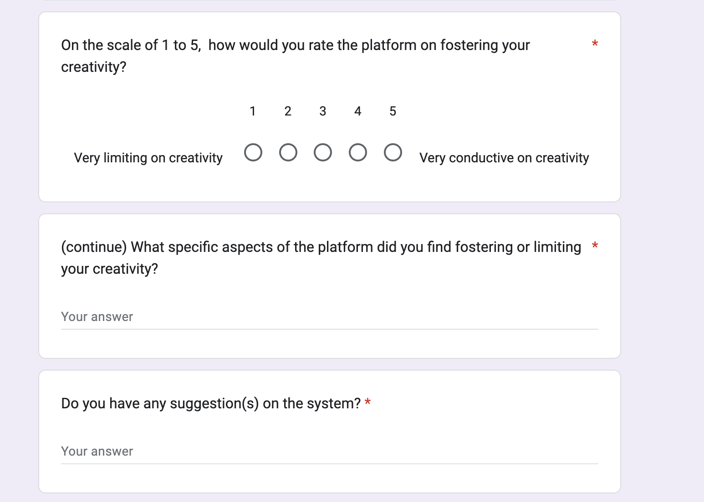This screenshot has height=502, width=704.
Task: Click the "Very limiting on creativity" label
Action: [x=148, y=158]
